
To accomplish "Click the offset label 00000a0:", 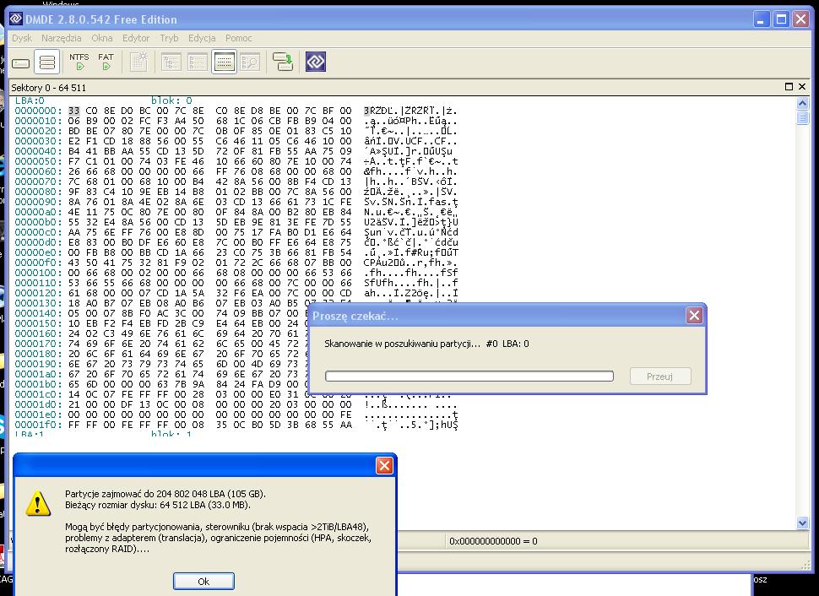I will (38, 212).
